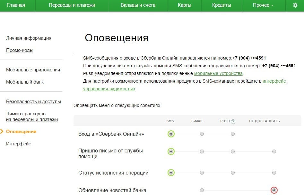
Task: Select E-MAIL for Вход в Сбербанк Онлайн
Action: 202,134
